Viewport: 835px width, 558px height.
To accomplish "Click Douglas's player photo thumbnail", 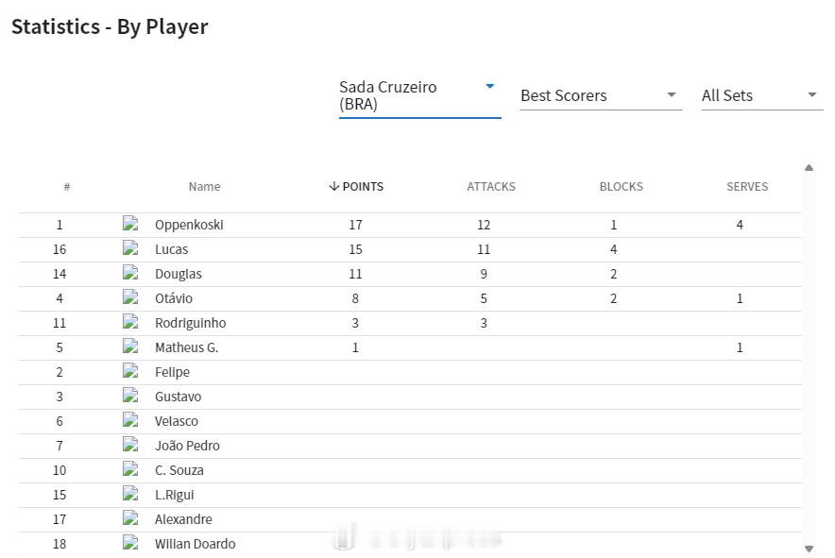I will click(130, 274).
